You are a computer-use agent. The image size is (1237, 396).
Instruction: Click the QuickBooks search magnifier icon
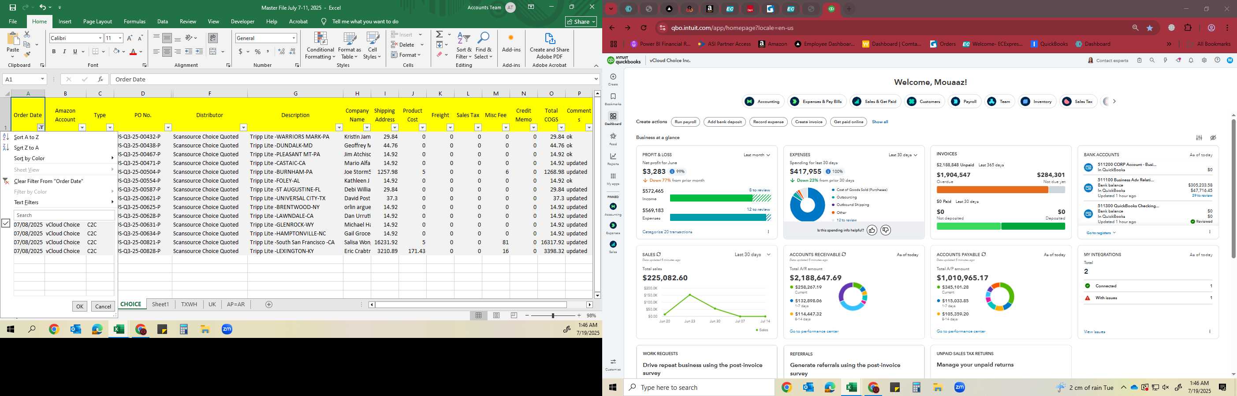click(x=1152, y=60)
